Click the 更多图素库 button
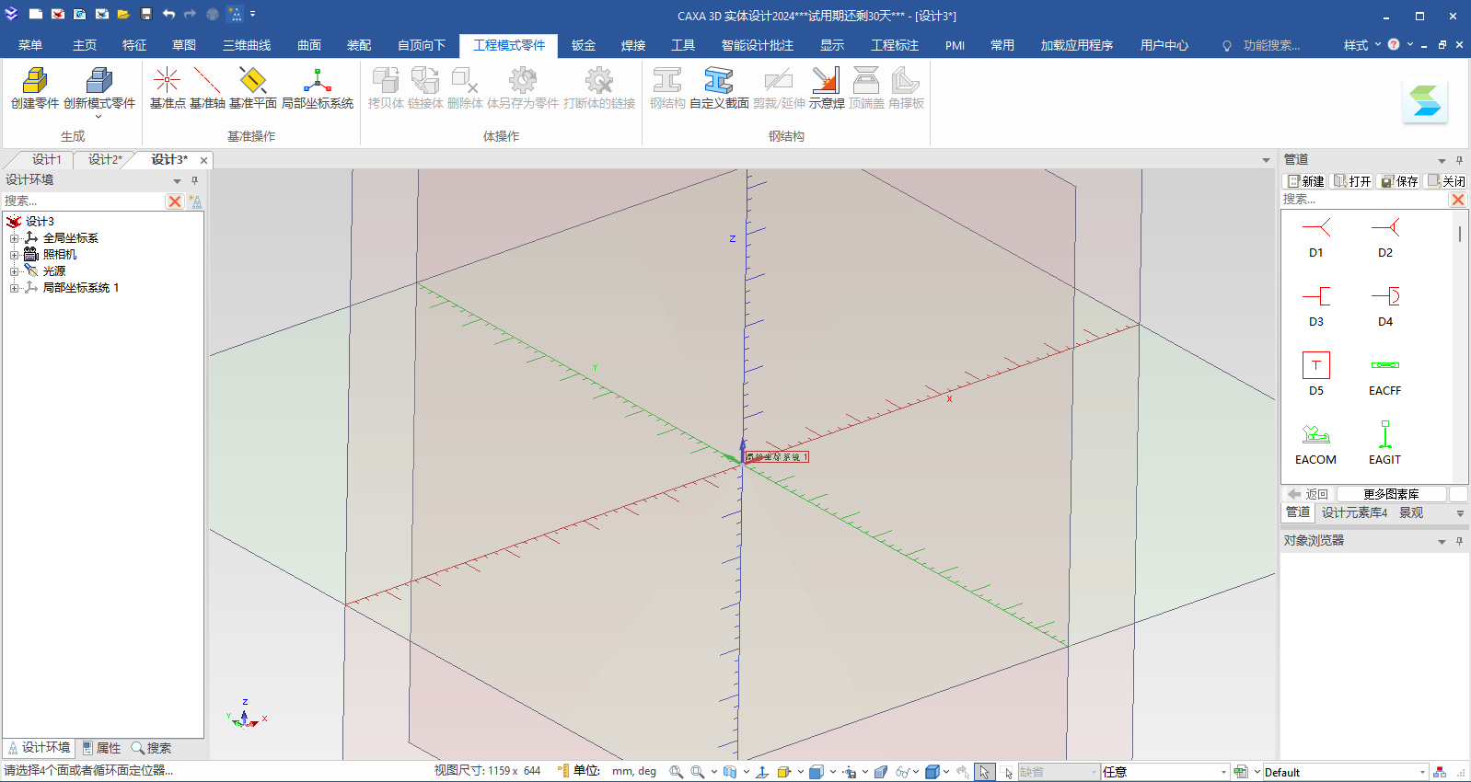Screen dimensions: 1471x782 pyautogui.click(x=1390, y=494)
